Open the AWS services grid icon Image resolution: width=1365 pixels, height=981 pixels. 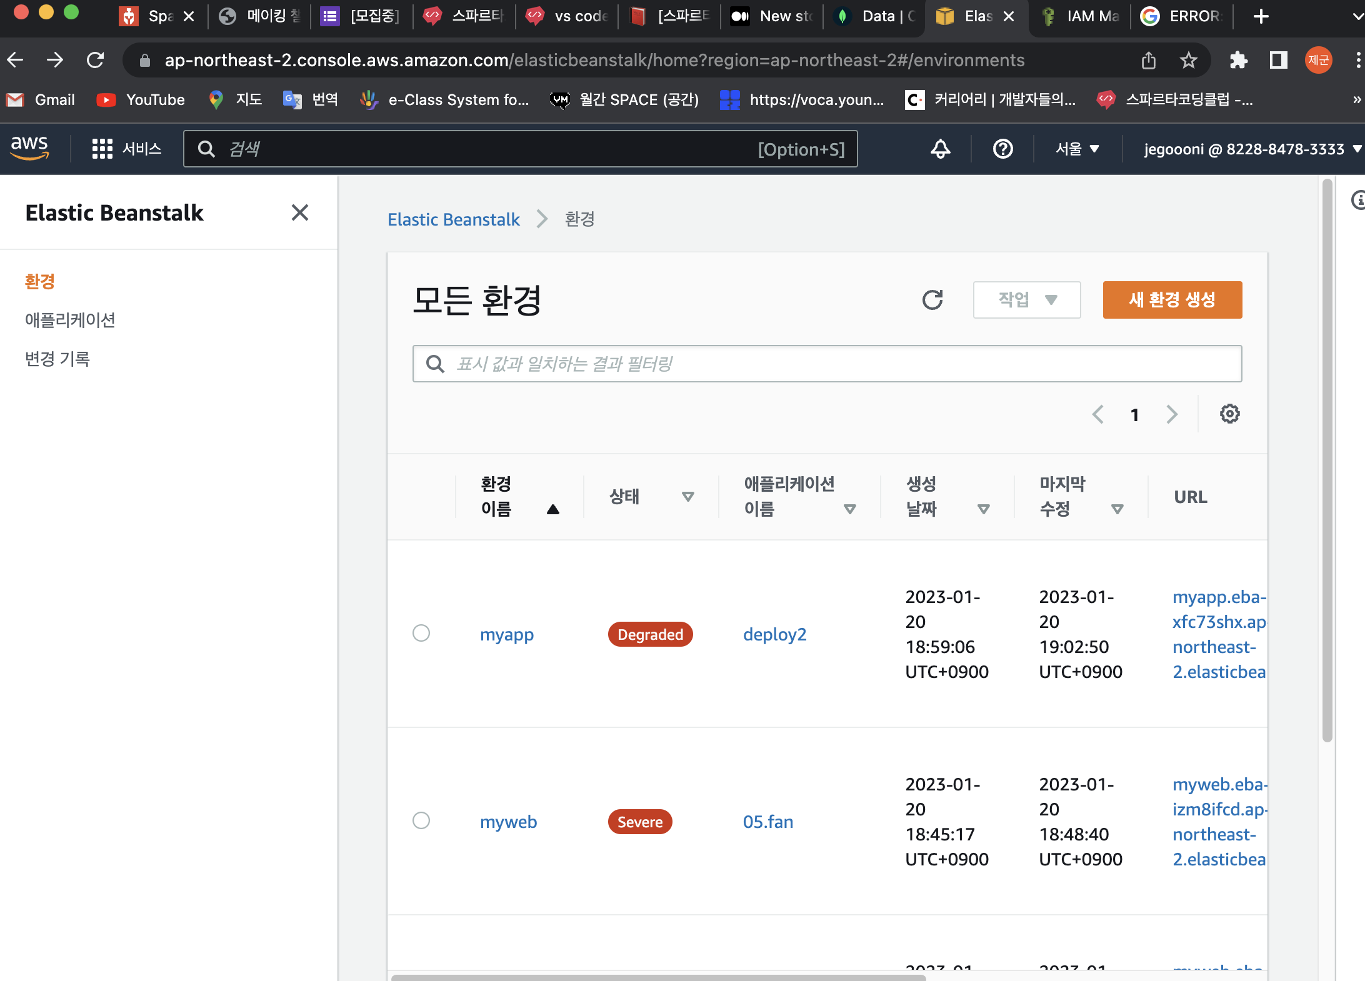pos(102,149)
